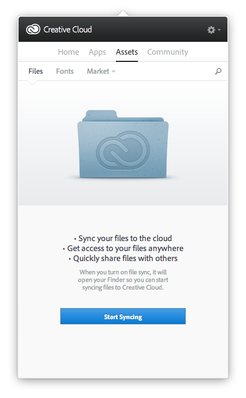Select the Assets tab
The height and width of the screenshot is (398, 246).
pyautogui.click(x=127, y=52)
